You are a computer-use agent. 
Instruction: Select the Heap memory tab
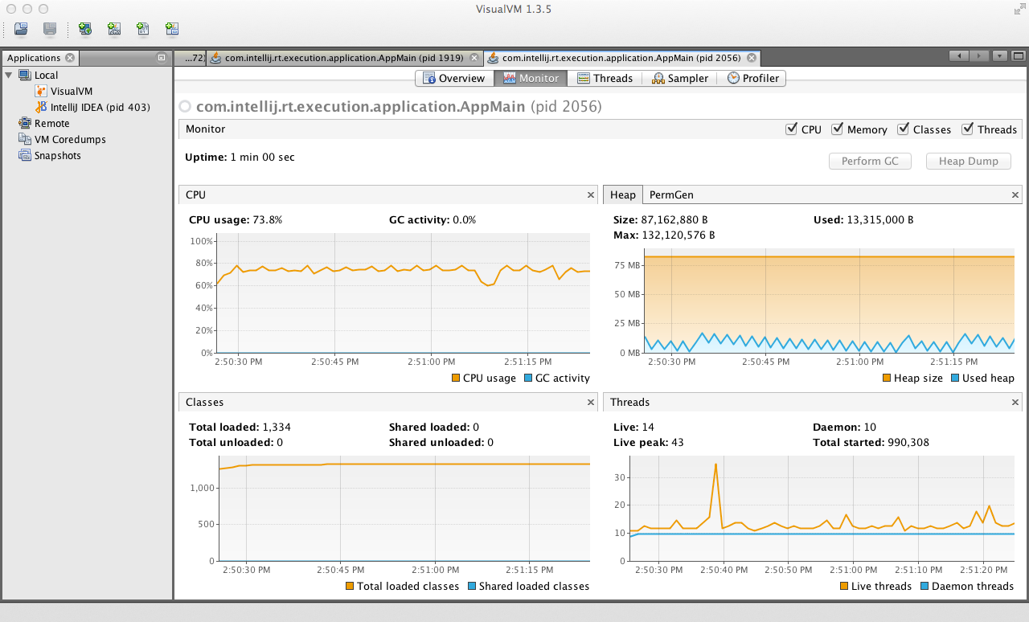(623, 194)
